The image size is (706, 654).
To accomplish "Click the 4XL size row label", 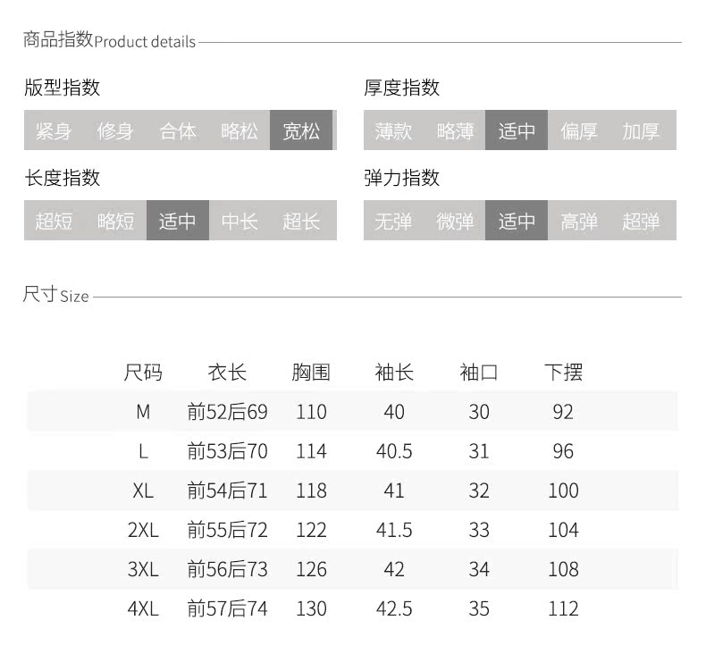I will [x=143, y=608].
